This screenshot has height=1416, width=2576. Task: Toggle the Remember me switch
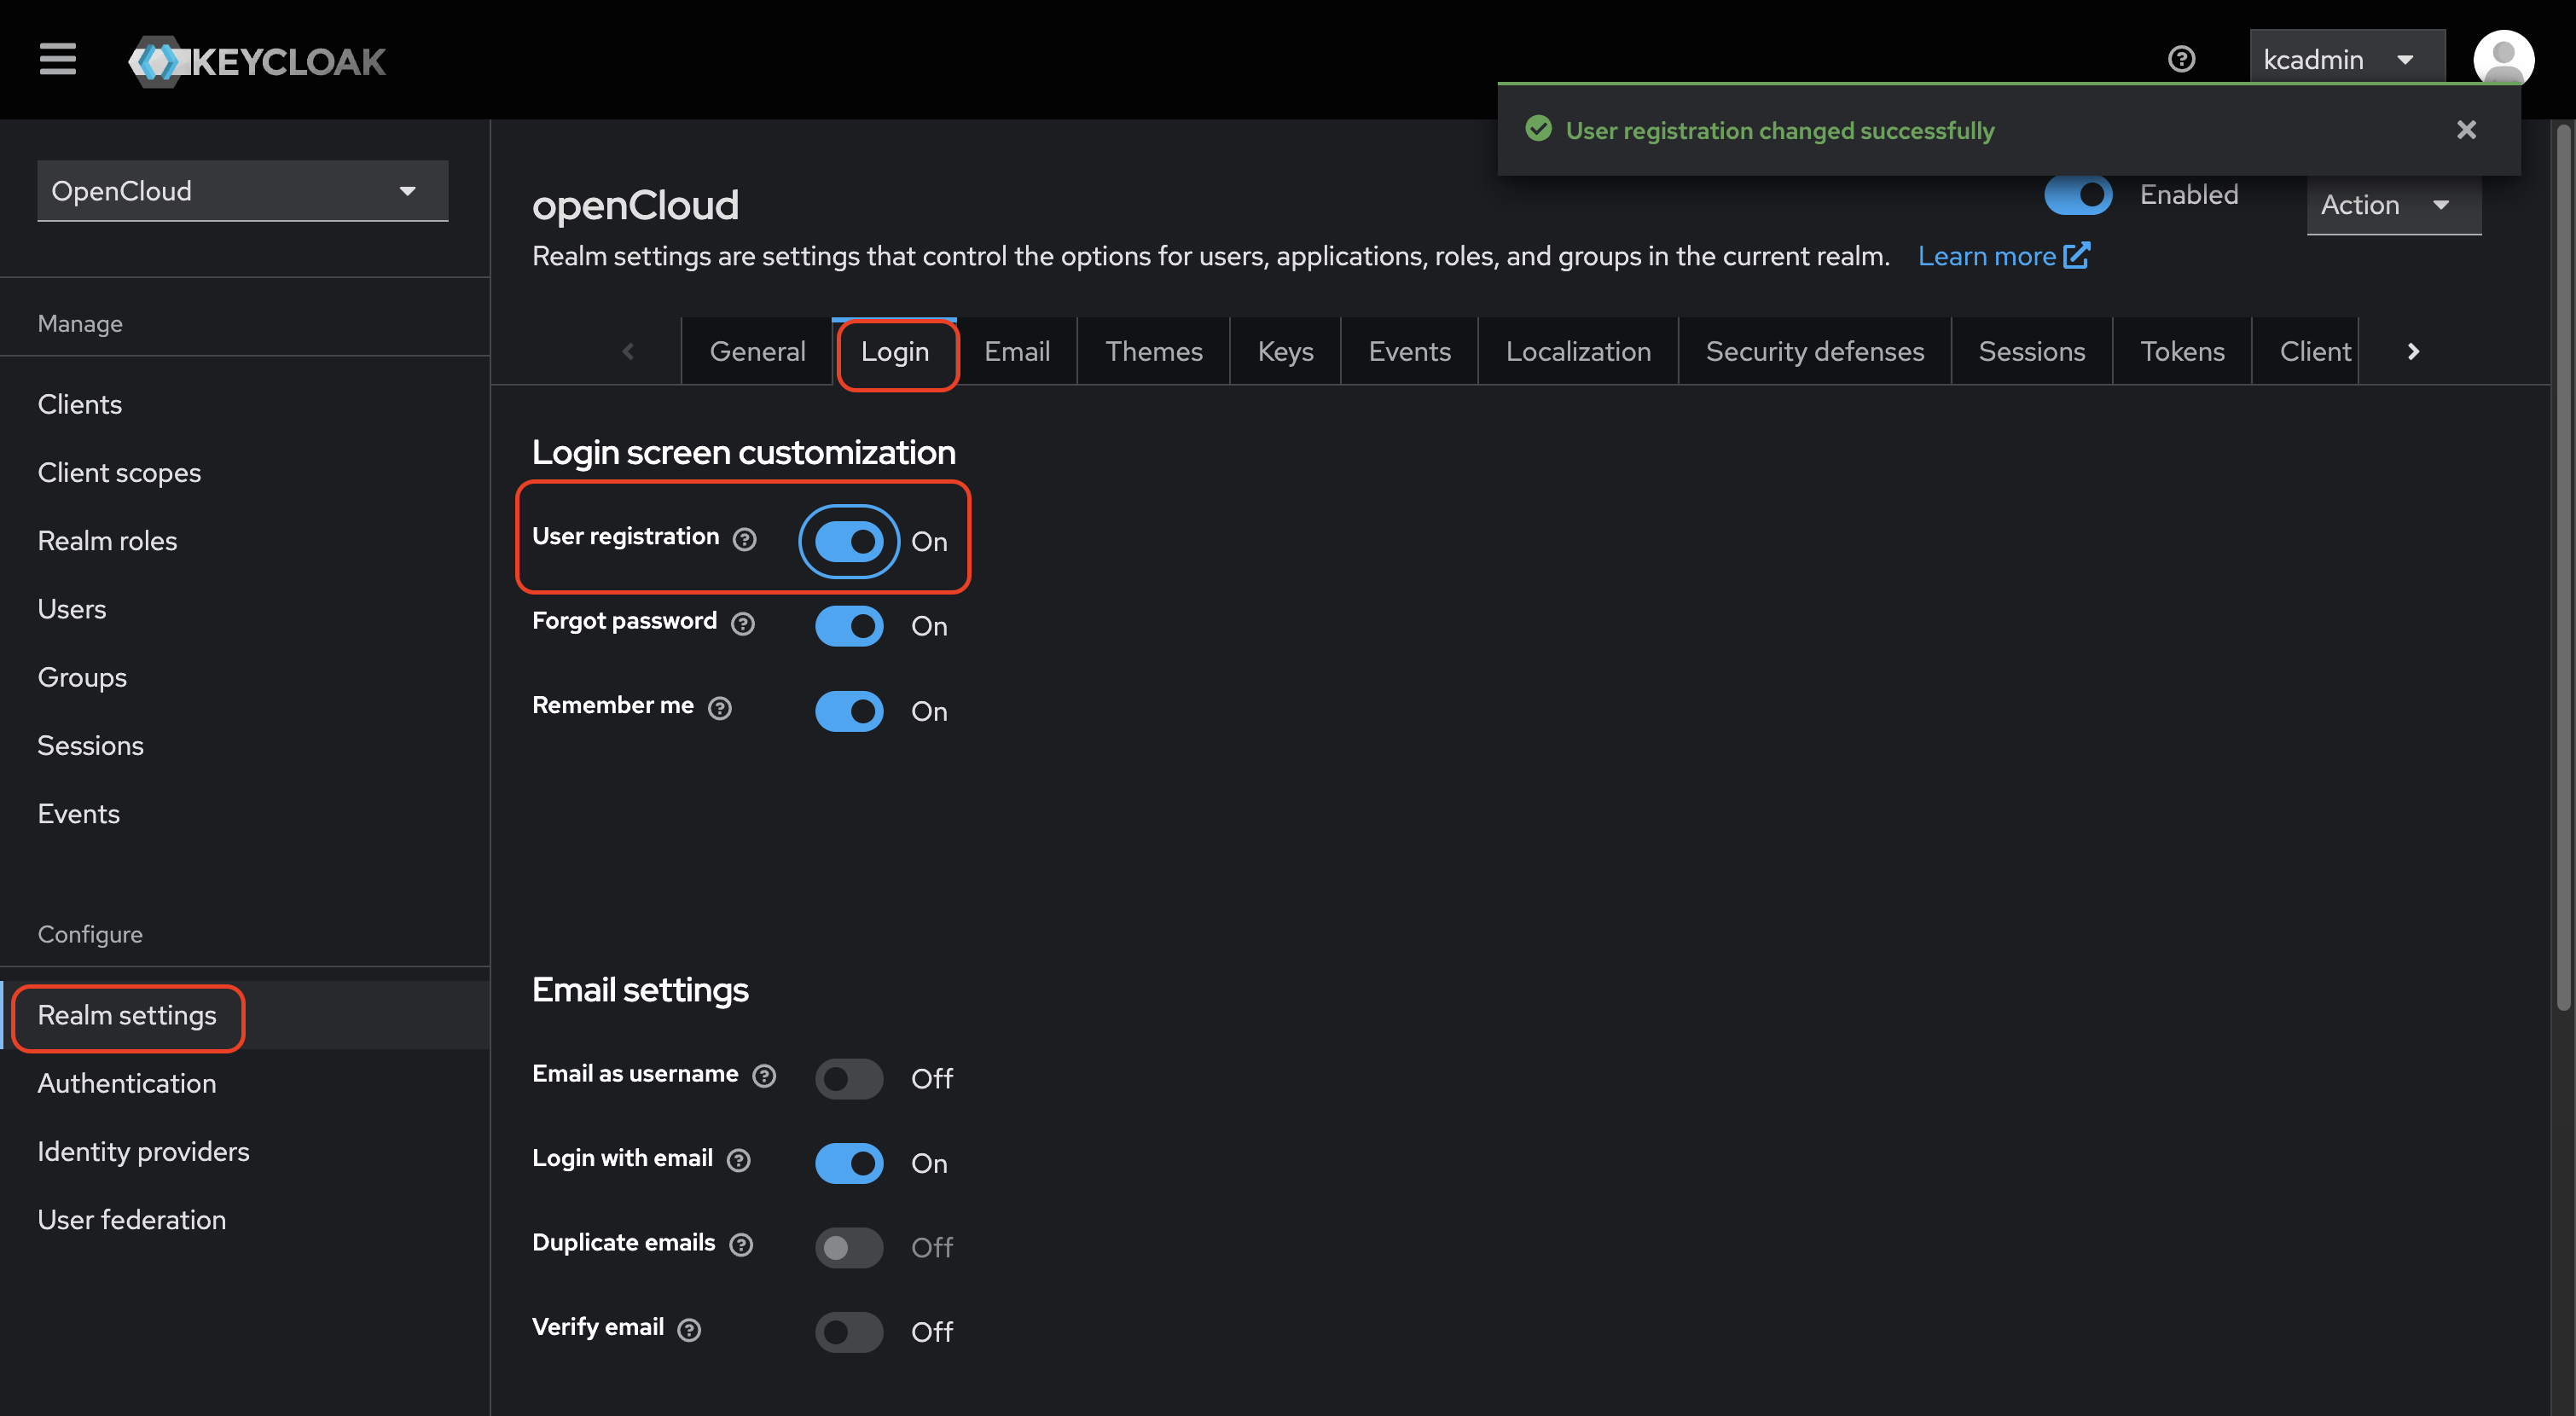[849, 711]
